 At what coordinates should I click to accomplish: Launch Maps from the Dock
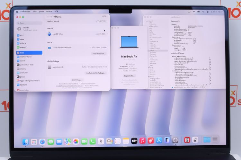point(67,142)
